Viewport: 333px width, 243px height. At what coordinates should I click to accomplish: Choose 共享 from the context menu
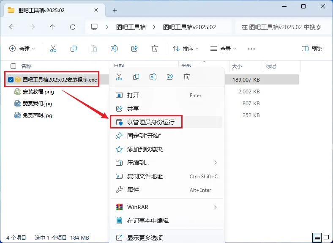(x=166, y=109)
